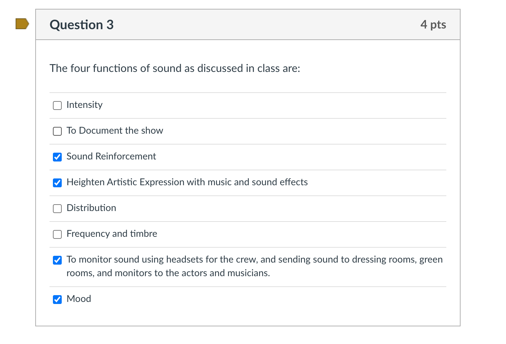506x344 pixels.
Task: Uncheck the monitor sound using headsets option
Action: (x=57, y=260)
